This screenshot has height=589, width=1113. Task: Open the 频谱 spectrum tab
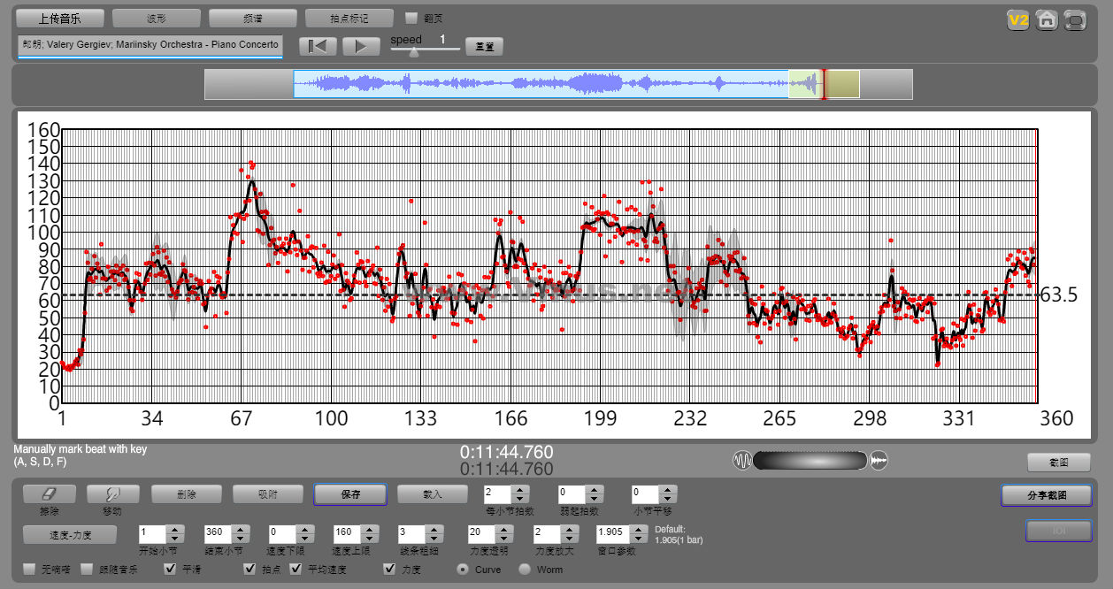(253, 18)
